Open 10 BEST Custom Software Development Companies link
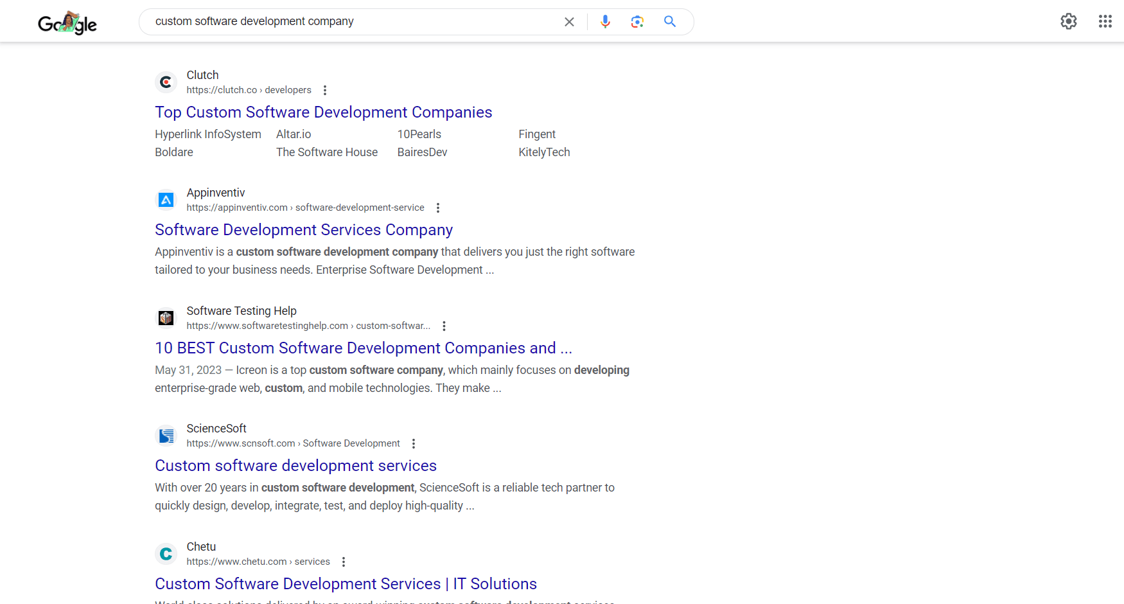Viewport: 1124px width, 604px height. (364, 348)
